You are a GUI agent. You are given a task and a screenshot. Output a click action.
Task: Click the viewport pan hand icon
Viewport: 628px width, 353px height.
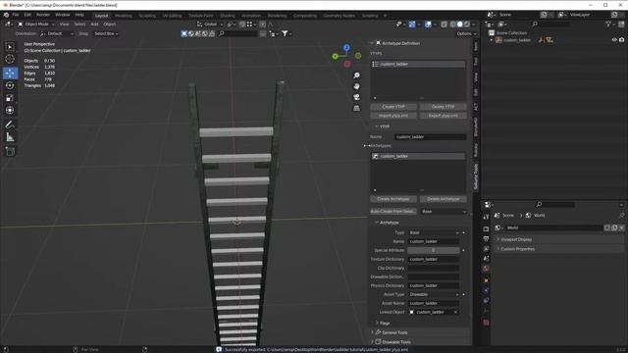tap(356, 86)
